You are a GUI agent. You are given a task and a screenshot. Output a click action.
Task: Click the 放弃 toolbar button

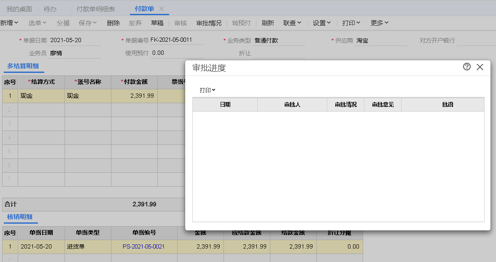pyautogui.click(x=135, y=23)
